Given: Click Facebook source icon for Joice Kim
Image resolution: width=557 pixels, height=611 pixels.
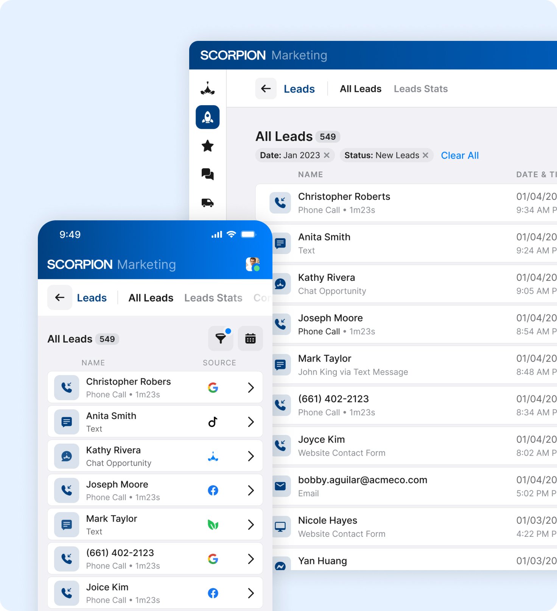Looking at the screenshot, I should tap(213, 593).
